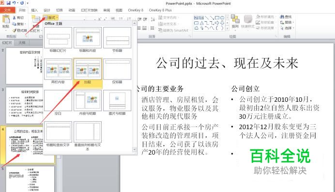Open the Align Text (对齐文本) dropdown

click(x=168, y=24)
